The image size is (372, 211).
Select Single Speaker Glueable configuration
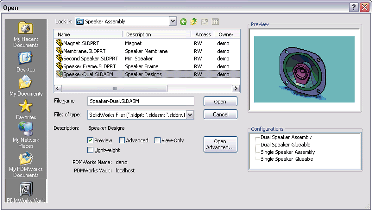pos(287,159)
